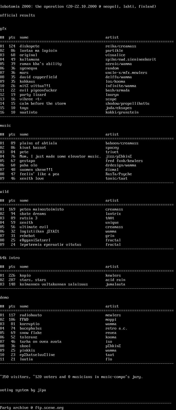Click artist 'spike/ewd.sienineekerit' in gfx list
This screenshot has width=176, height=410.
click(131, 60)
